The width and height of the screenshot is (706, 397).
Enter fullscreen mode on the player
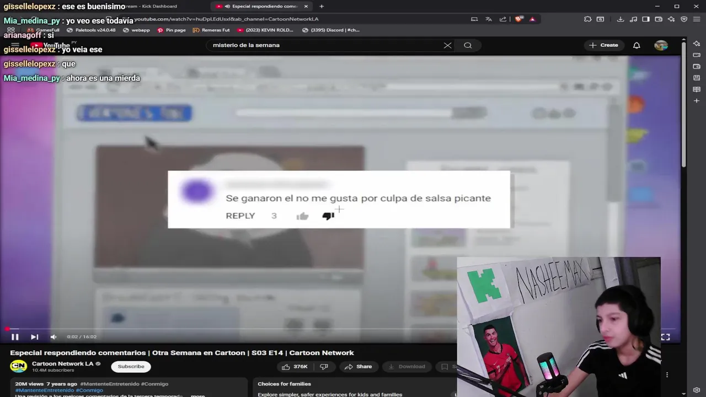[x=665, y=337]
